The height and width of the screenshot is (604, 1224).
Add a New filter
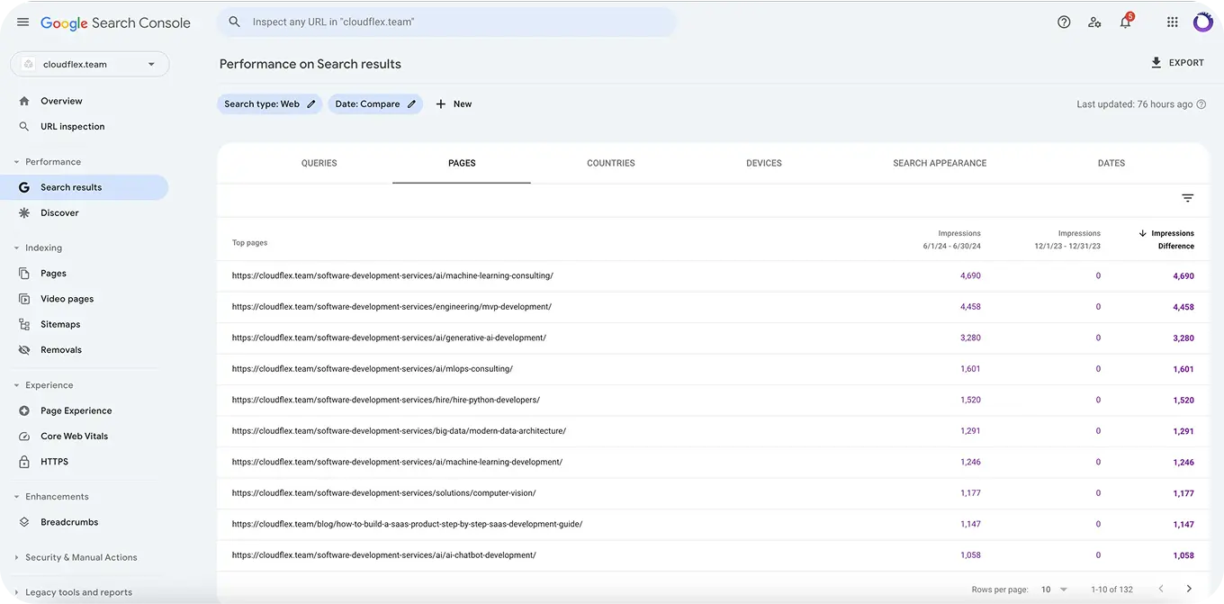pos(454,104)
